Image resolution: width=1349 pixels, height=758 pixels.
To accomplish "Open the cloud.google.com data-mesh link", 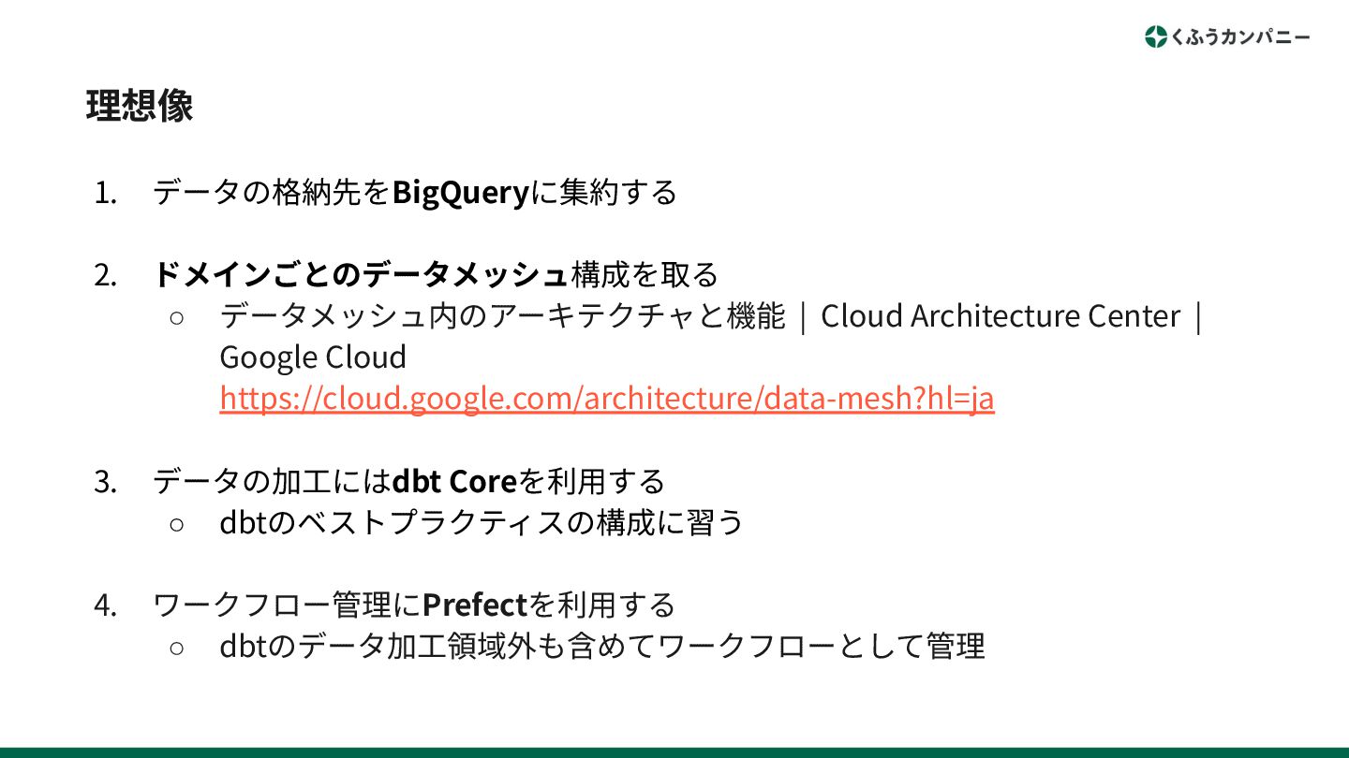I will coord(607,399).
